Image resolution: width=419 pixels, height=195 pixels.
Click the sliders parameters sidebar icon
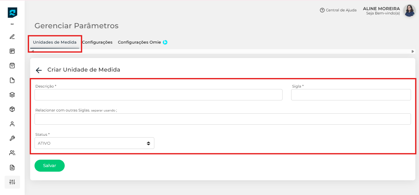coord(12,182)
